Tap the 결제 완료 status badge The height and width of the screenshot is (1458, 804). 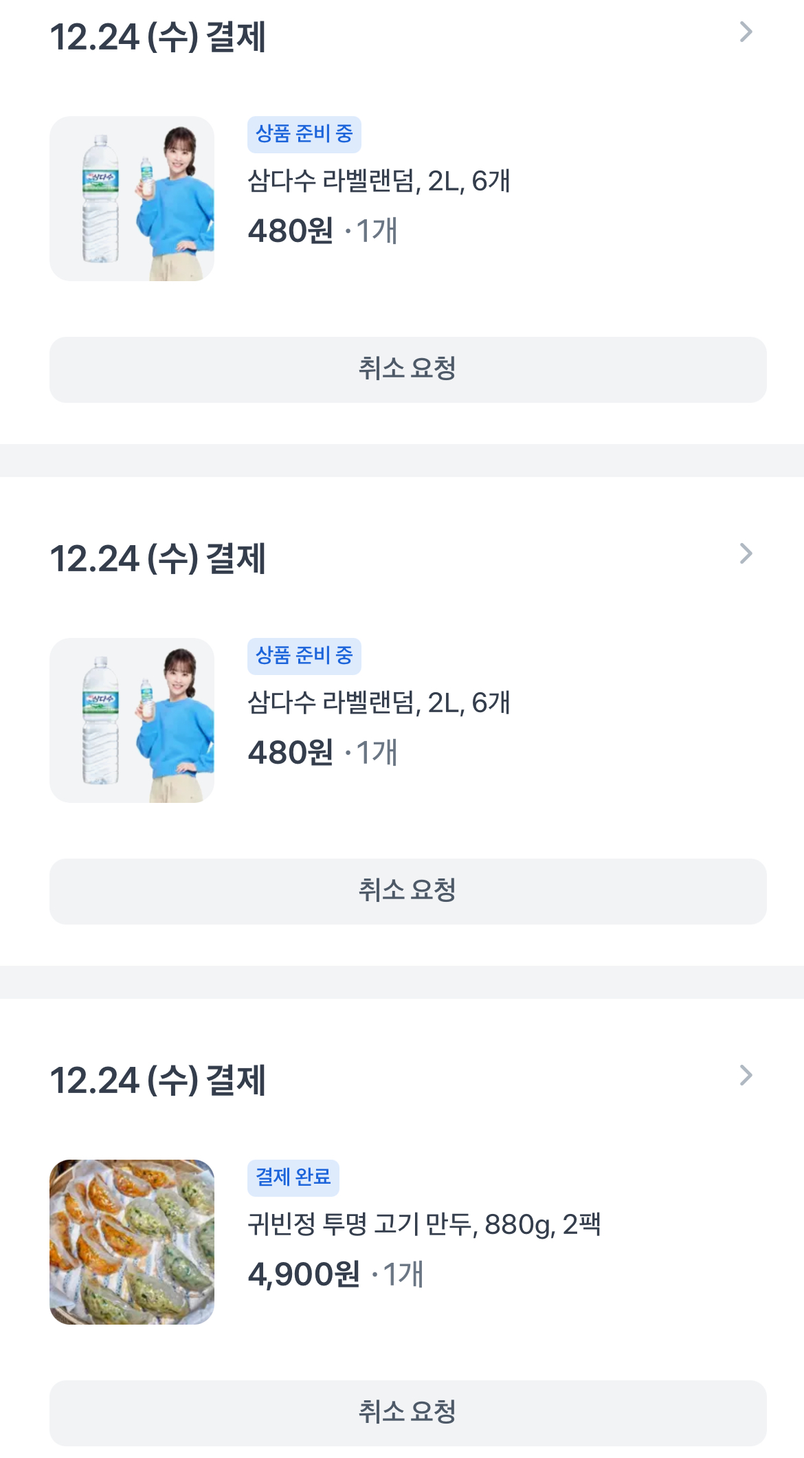pos(293,1178)
